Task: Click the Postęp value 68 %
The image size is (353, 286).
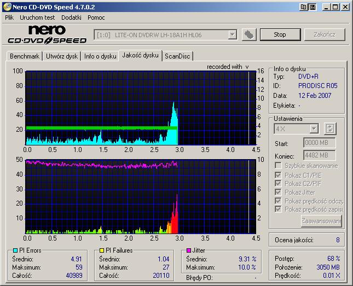Action: coord(333,259)
